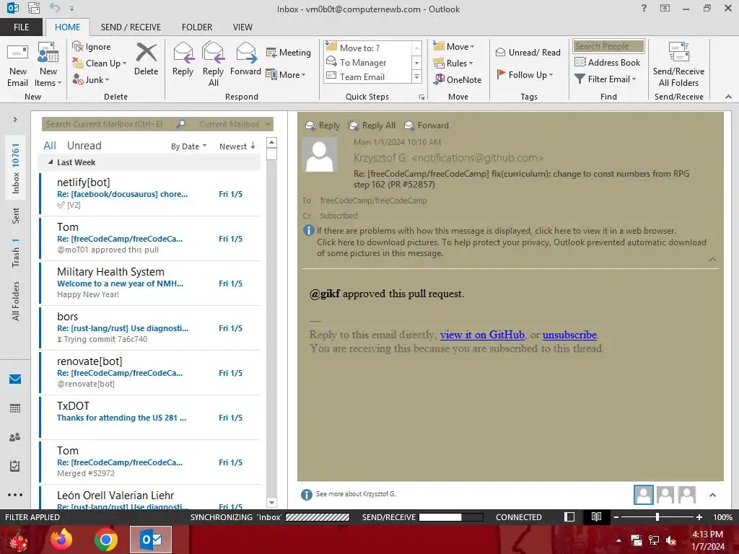Image resolution: width=739 pixels, height=554 pixels.
Task: Open the Follow Up flag menu
Action: pyautogui.click(x=525, y=74)
